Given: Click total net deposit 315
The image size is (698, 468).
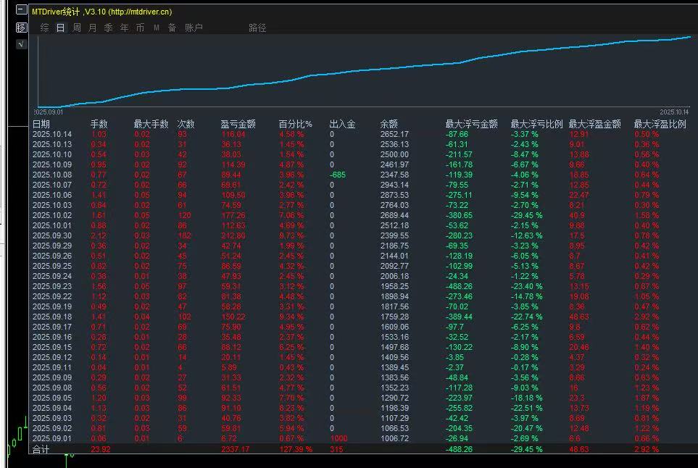Looking at the screenshot, I should [336, 449].
